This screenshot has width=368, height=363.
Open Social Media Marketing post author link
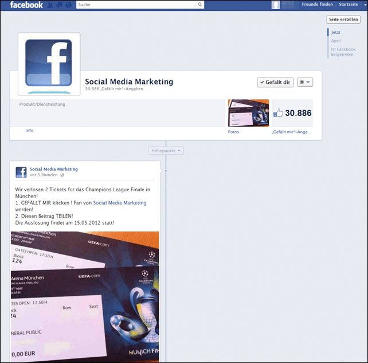coord(54,169)
